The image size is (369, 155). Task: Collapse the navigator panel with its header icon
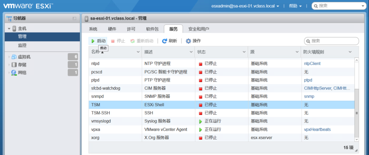coord(74,18)
